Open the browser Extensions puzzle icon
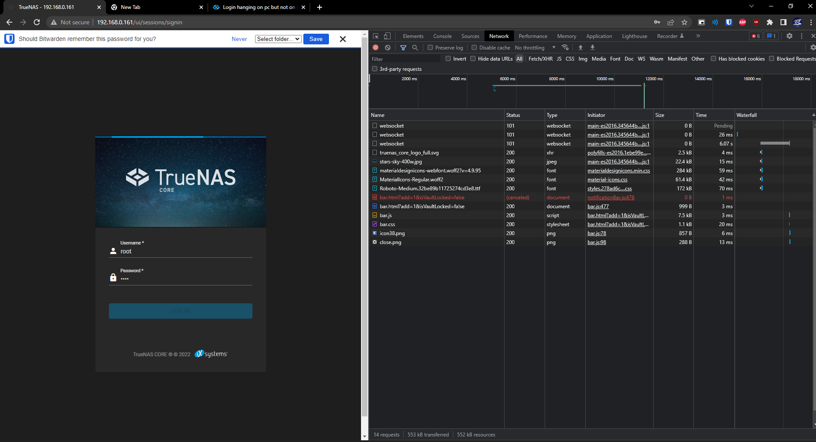 770,22
